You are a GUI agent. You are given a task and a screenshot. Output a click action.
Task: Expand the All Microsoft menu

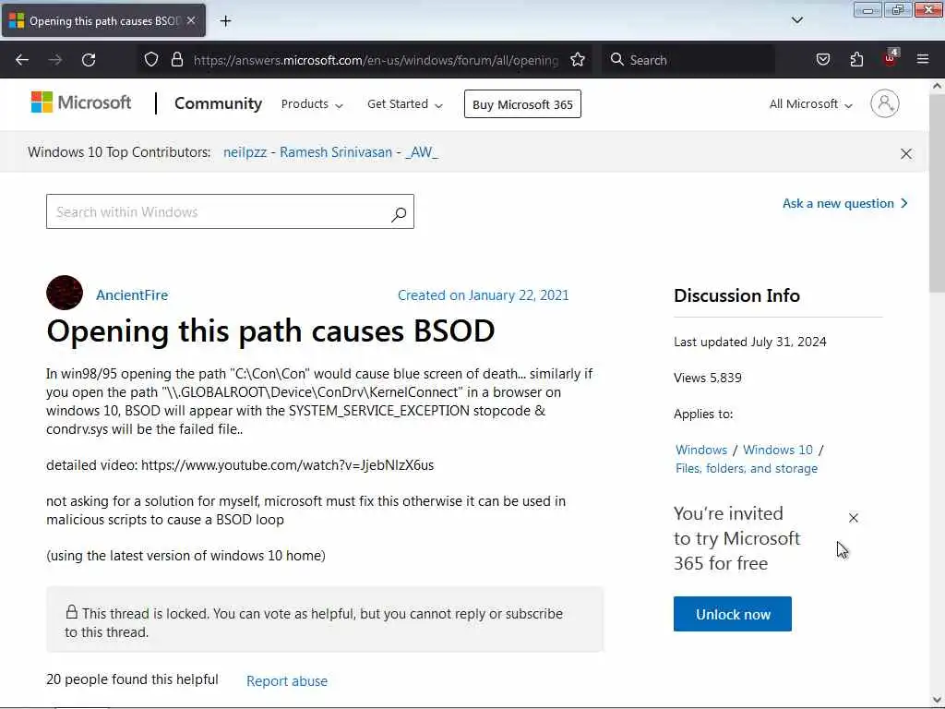810,104
